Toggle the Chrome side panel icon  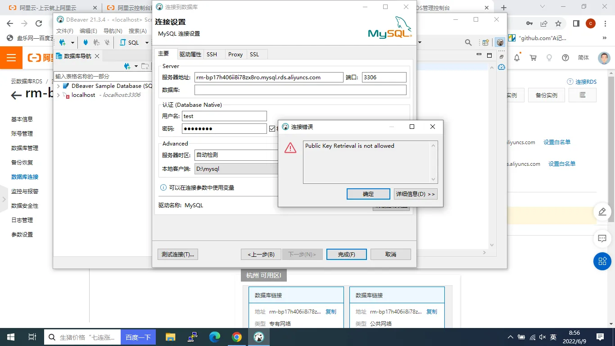576,23
